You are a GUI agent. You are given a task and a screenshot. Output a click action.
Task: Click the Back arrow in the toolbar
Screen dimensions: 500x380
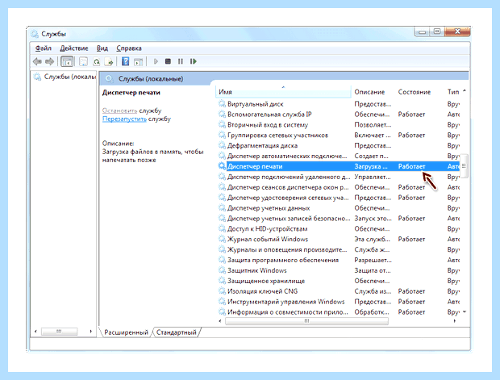point(37,61)
